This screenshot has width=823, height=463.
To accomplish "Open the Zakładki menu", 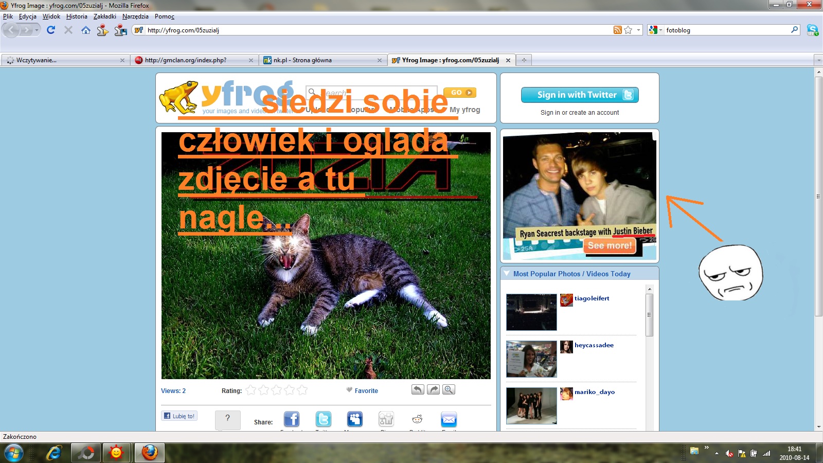I will coord(104,16).
